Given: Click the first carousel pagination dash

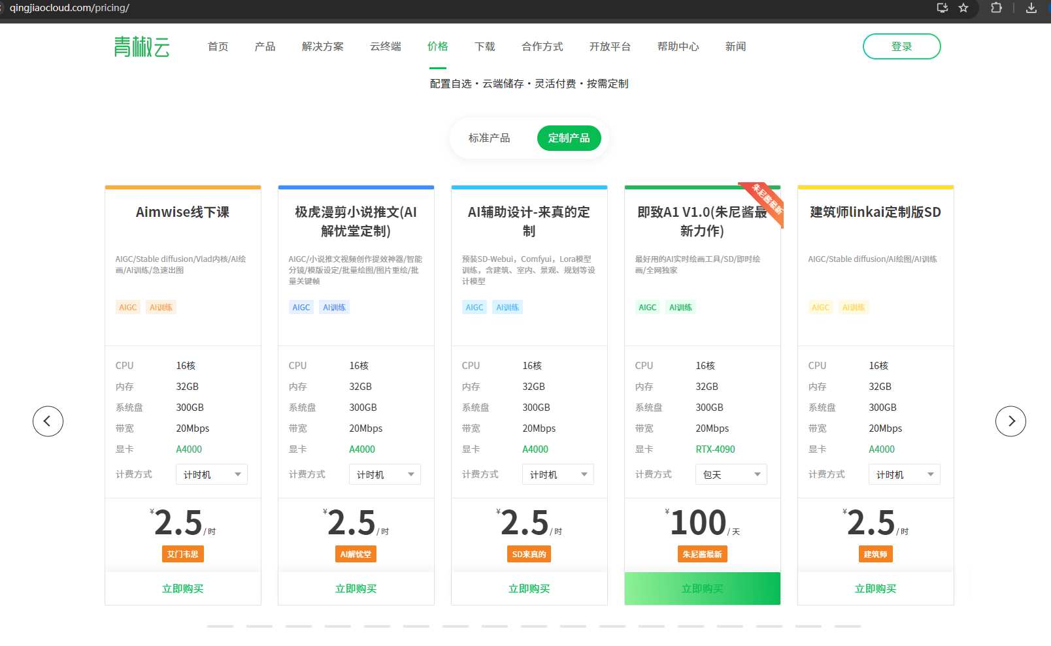Looking at the screenshot, I should (220, 626).
